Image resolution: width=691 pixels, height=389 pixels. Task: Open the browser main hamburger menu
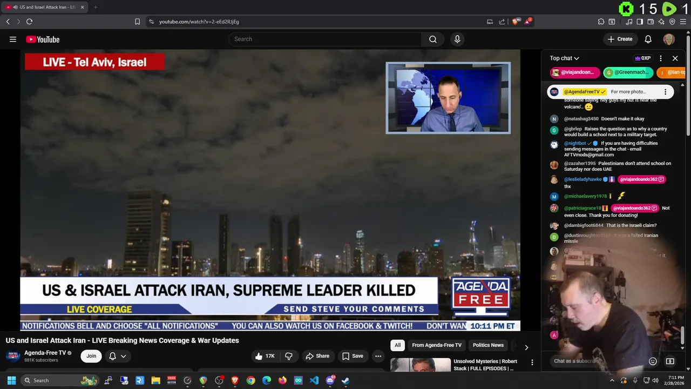[x=683, y=22]
